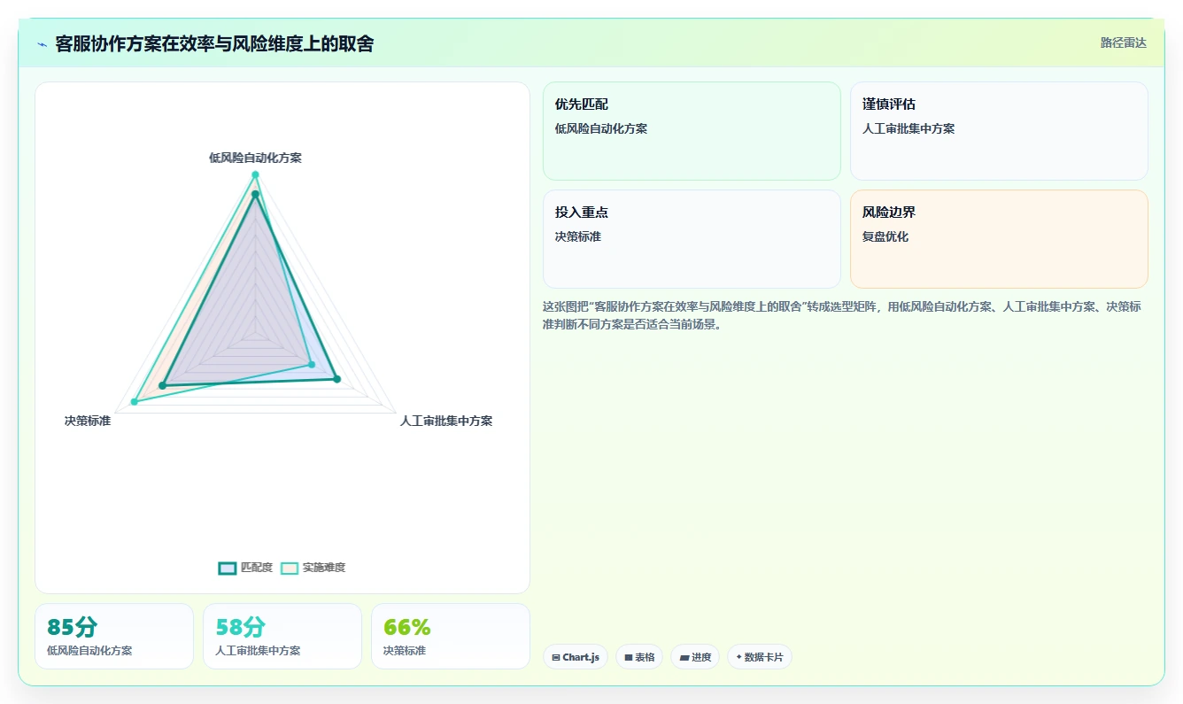Click the 低风险自动化方案 radar axis label
1183x704 pixels.
point(255,158)
